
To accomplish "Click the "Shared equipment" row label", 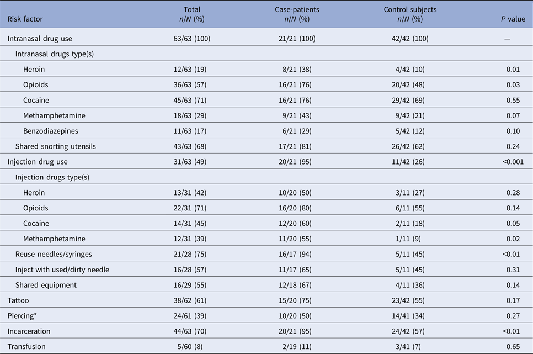I will point(46,285).
